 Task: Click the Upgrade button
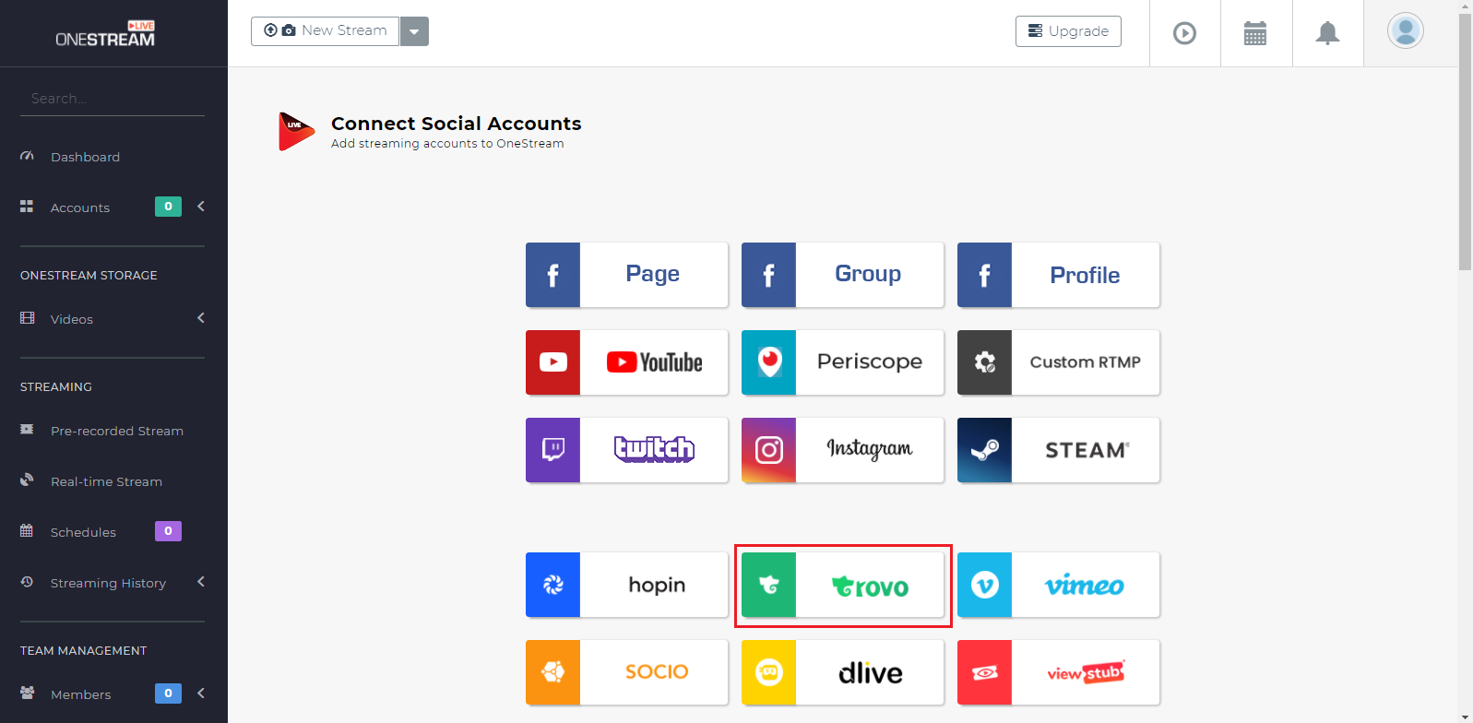click(1068, 31)
